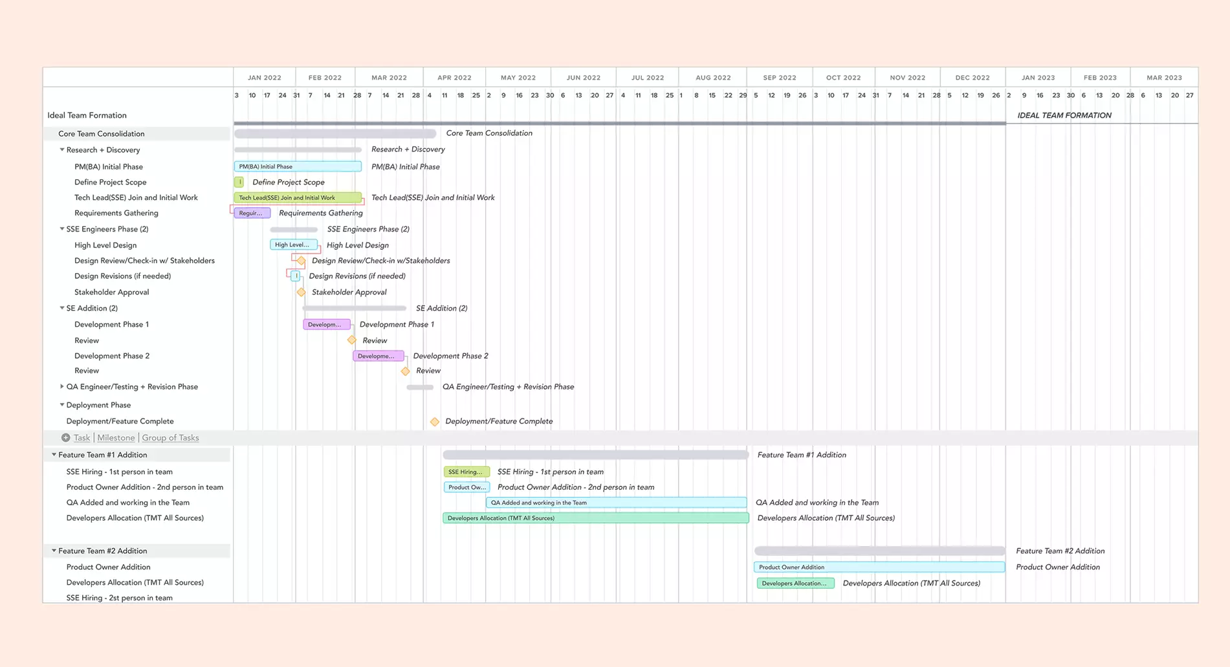Select the Product Owner Addition timeline bar
Screen dimensions: 1230x667
click(x=879, y=567)
